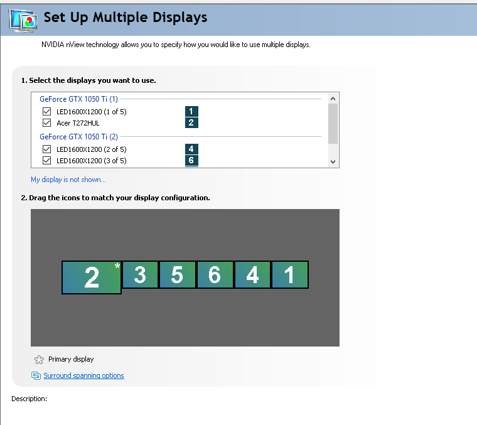The image size is (477, 425).
Task: Toggle the Acer T272HUL checkbox
Action: click(46, 123)
